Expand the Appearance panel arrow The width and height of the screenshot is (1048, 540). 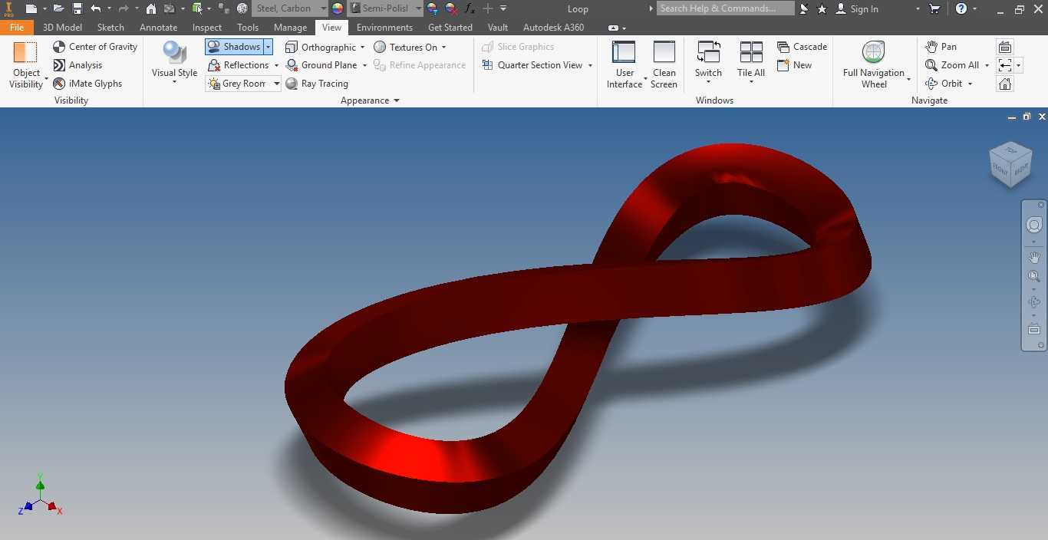(397, 100)
